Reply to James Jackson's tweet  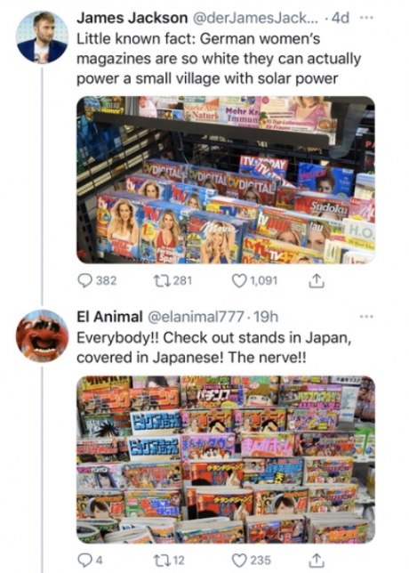pos(98,280)
